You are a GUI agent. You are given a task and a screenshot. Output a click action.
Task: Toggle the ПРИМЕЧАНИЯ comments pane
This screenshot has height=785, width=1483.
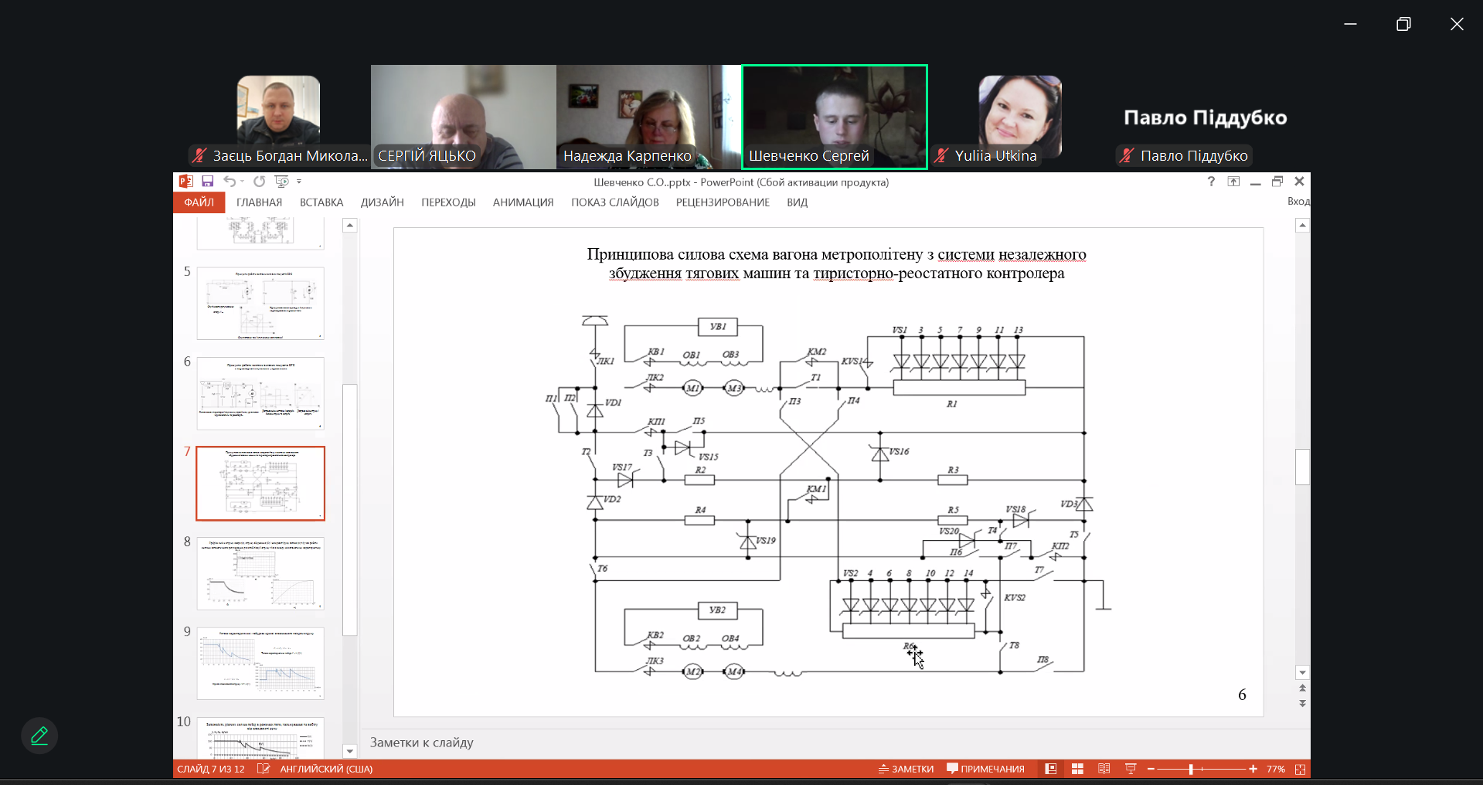click(x=986, y=769)
